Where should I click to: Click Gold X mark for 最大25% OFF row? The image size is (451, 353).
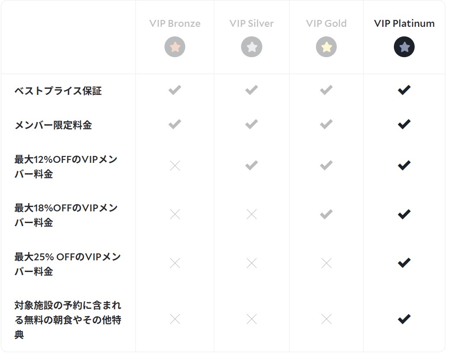tap(326, 263)
